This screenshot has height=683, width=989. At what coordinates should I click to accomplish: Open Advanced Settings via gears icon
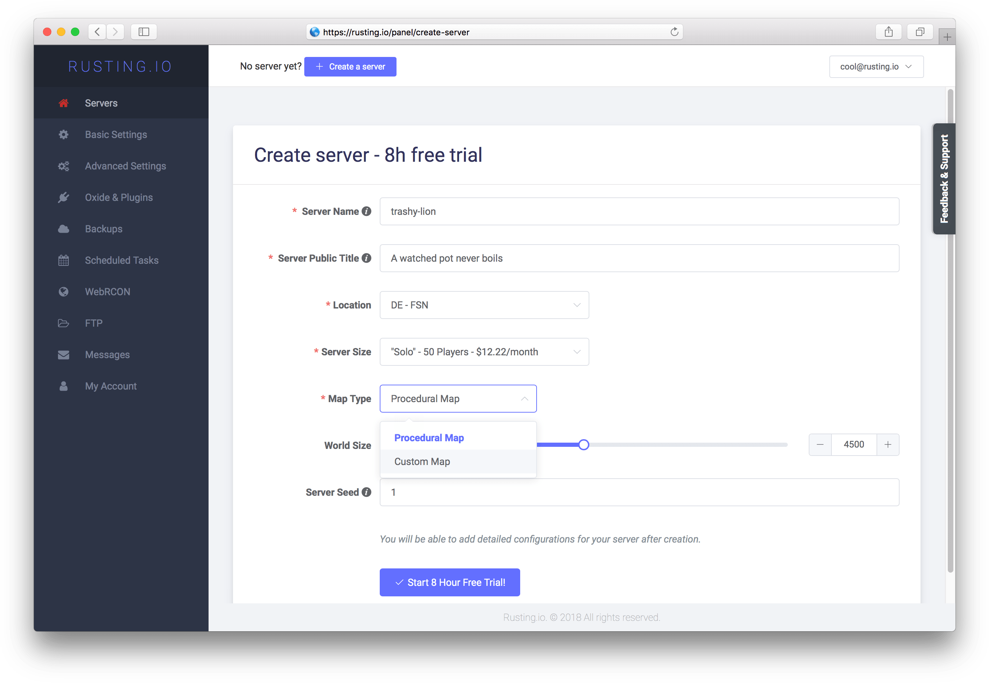click(63, 166)
